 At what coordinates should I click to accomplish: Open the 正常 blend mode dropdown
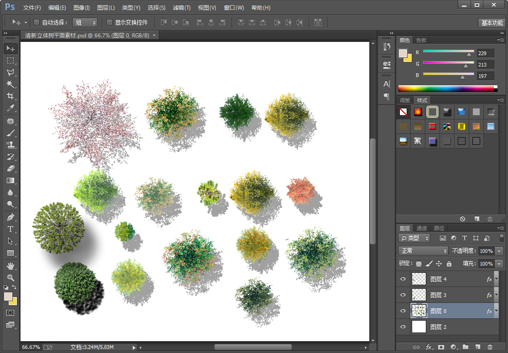point(424,251)
